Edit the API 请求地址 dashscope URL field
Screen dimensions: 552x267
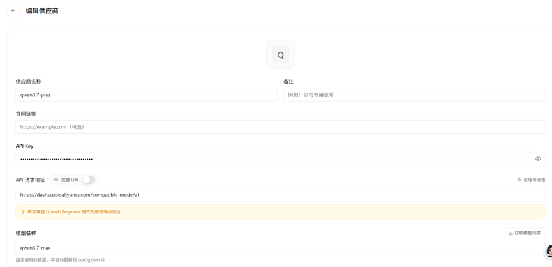[x=280, y=194]
